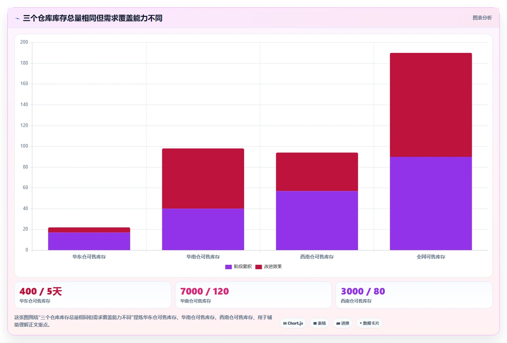Click the y-axis value 140

(x=24, y=105)
